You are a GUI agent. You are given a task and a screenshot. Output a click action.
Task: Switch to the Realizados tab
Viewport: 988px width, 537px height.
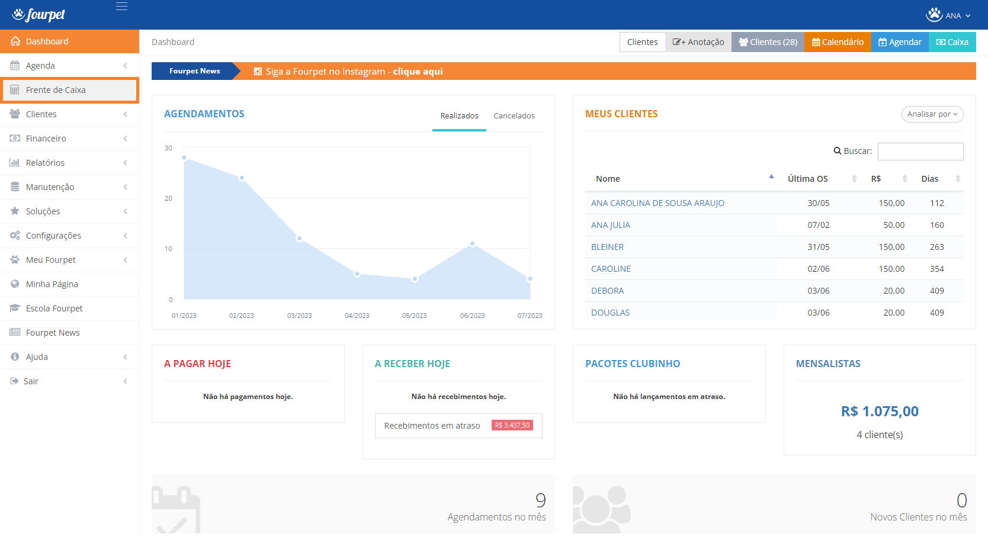(x=459, y=116)
